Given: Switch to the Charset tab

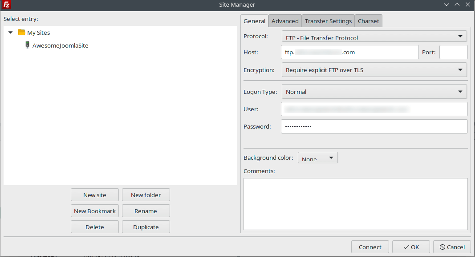Looking at the screenshot, I should [368, 20].
